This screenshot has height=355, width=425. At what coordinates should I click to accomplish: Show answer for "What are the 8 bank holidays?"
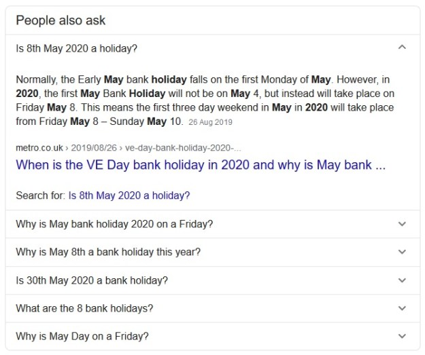[84, 308]
